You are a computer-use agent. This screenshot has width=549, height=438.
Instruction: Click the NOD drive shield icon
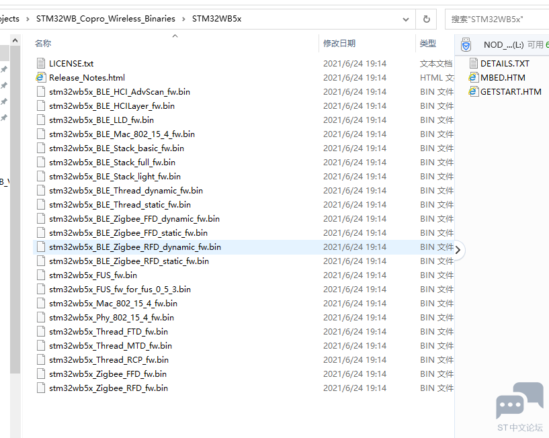point(466,45)
